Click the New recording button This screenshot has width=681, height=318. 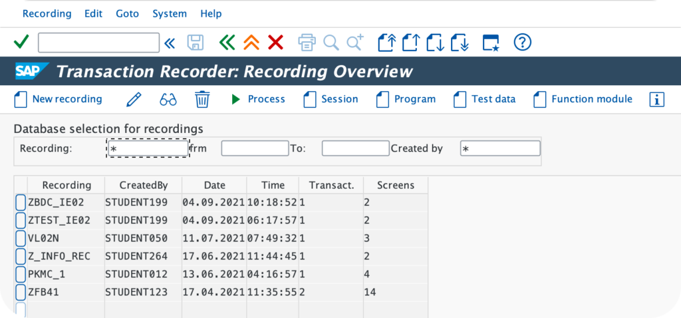pyautogui.click(x=58, y=100)
